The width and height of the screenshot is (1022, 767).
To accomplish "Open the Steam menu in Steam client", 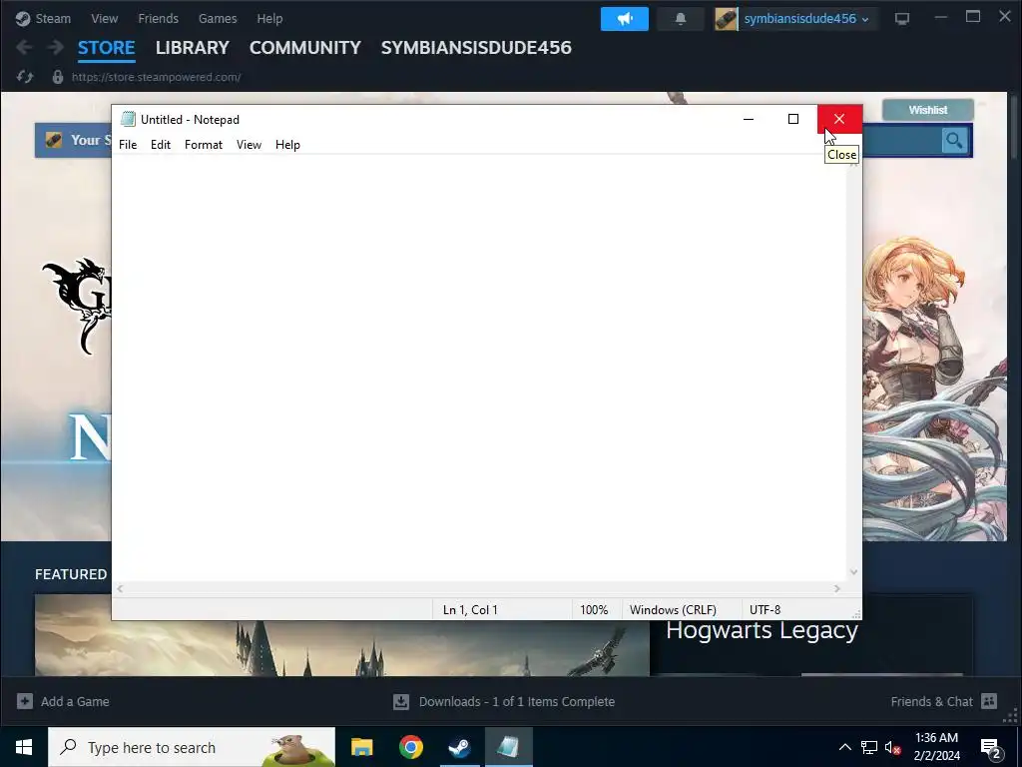I will click(53, 19).
